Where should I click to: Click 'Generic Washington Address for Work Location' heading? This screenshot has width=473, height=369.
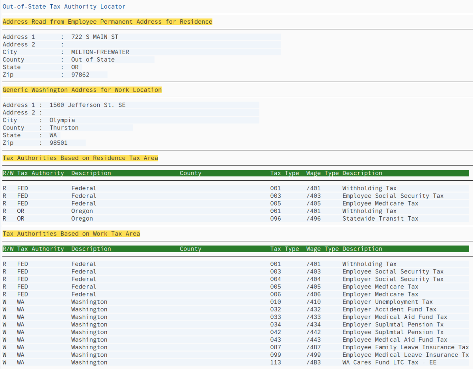coord(82,90)
